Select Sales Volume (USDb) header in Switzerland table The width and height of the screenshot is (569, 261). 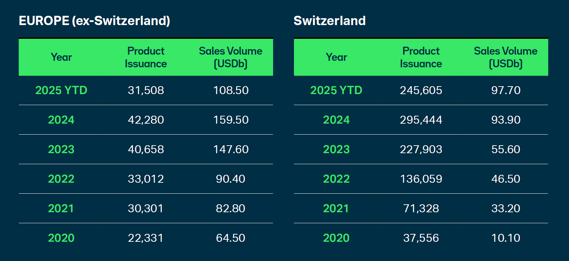[505, 57]
